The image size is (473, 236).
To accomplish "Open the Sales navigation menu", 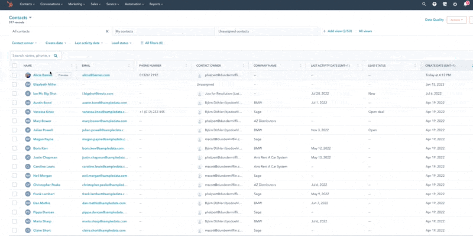I will 96,4.
